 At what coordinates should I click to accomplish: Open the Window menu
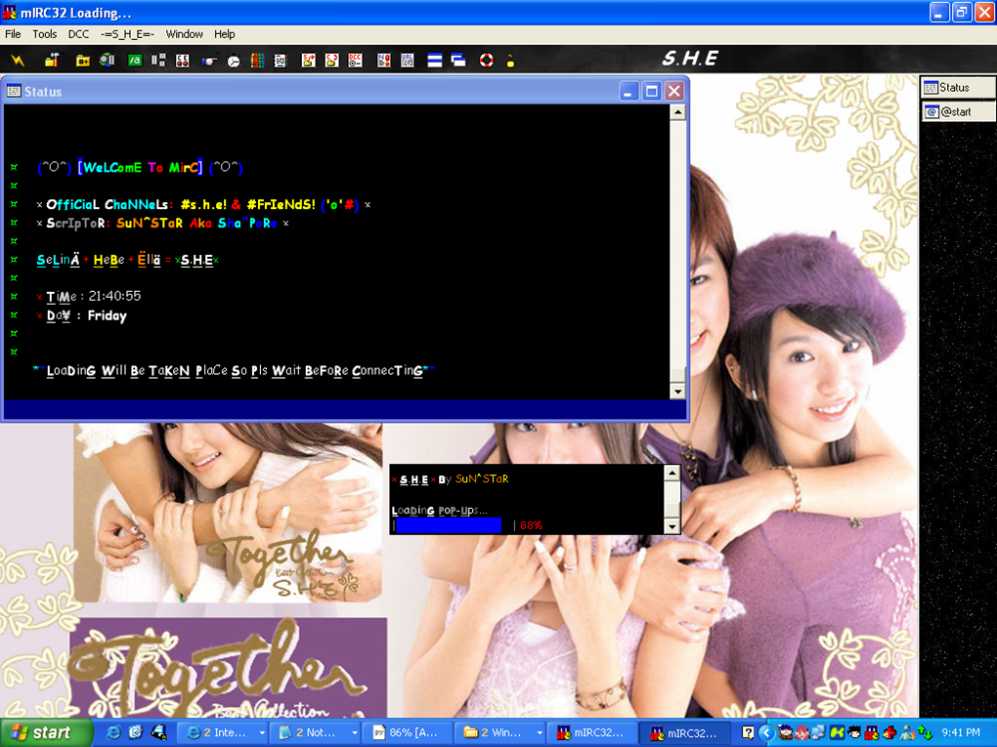[x=185, y=34]
